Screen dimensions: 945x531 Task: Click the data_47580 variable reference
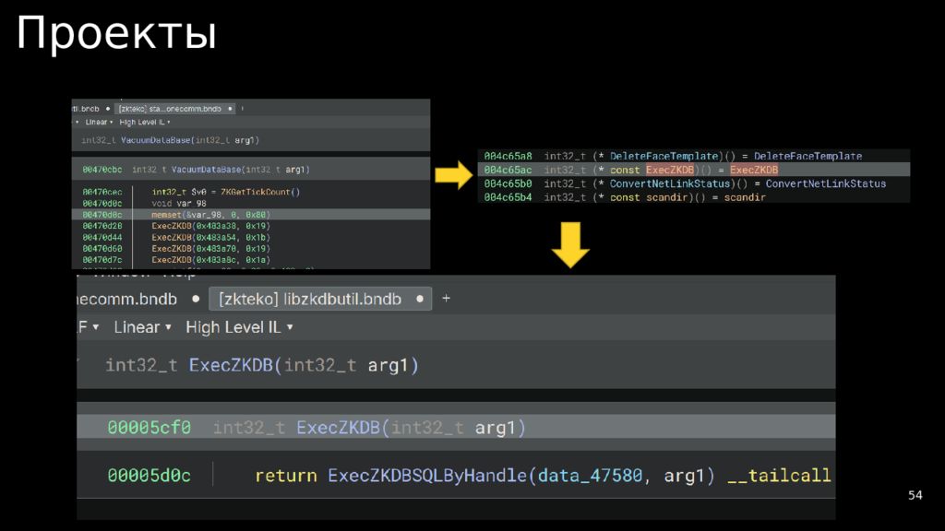pyautogui.click(x=590, y=476)
